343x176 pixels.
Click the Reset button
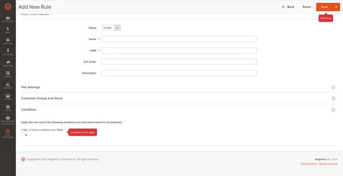[x=306, y=7]
